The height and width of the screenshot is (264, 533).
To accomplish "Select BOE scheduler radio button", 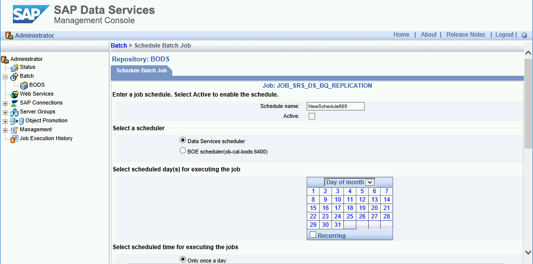I will (x=183, y=151).
